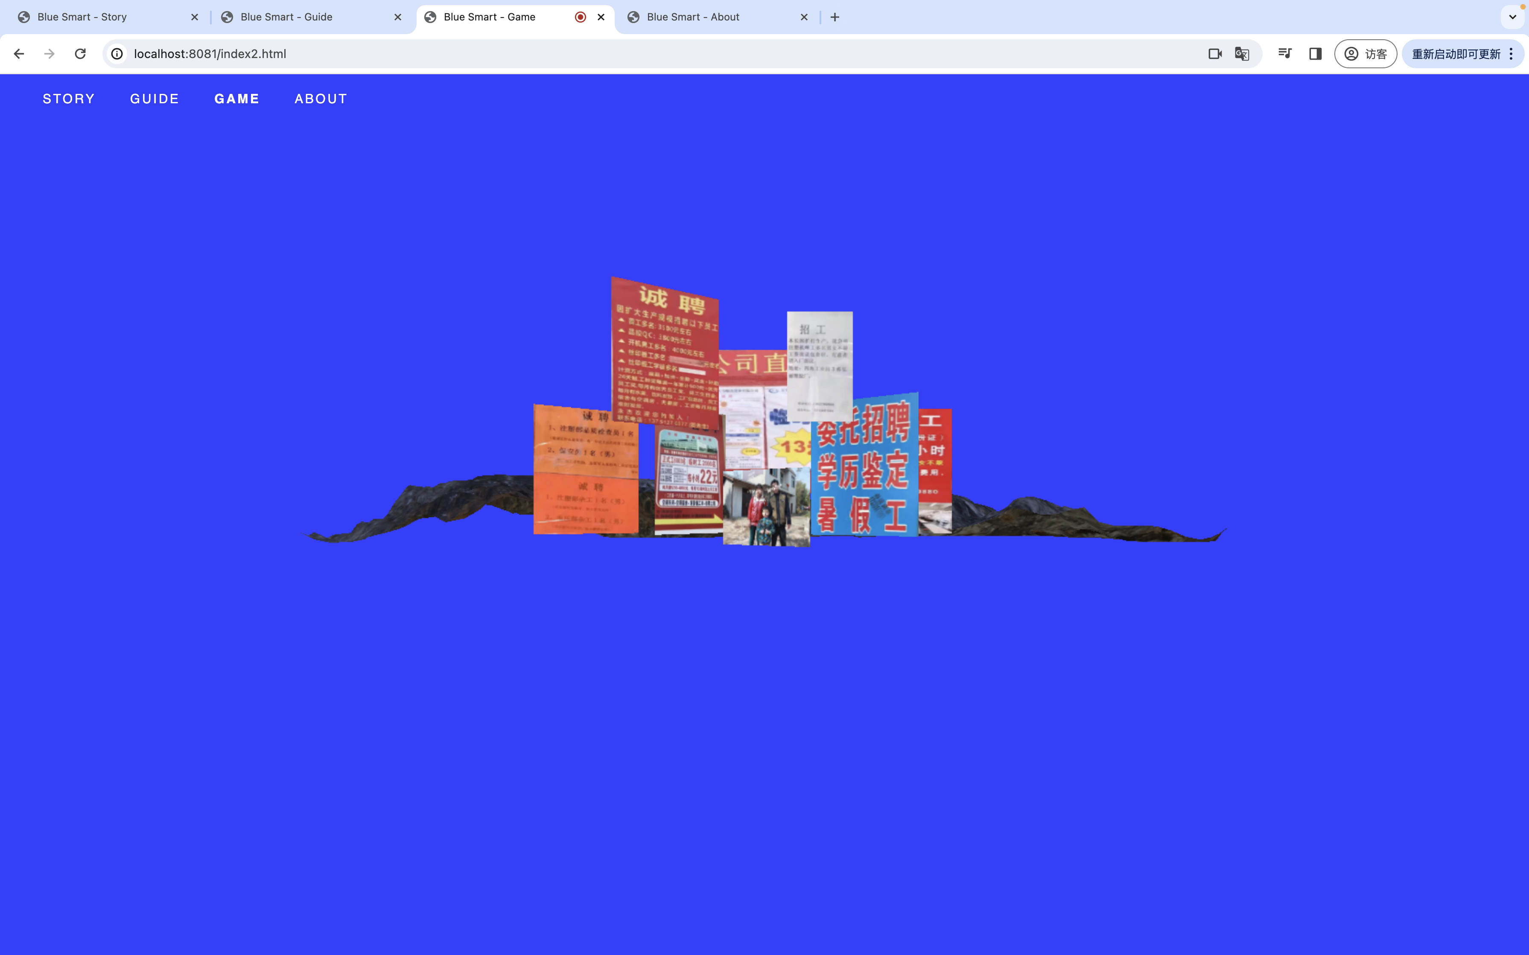Open the GUIDE navigation link
The height and width of the screenshot is (955, 1529).
[x=155, y=99]
